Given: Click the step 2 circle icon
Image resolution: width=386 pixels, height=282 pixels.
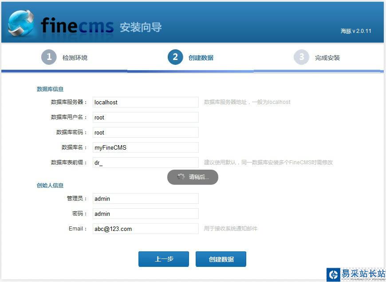Looking at the screenshot, I should coord(175,57).
